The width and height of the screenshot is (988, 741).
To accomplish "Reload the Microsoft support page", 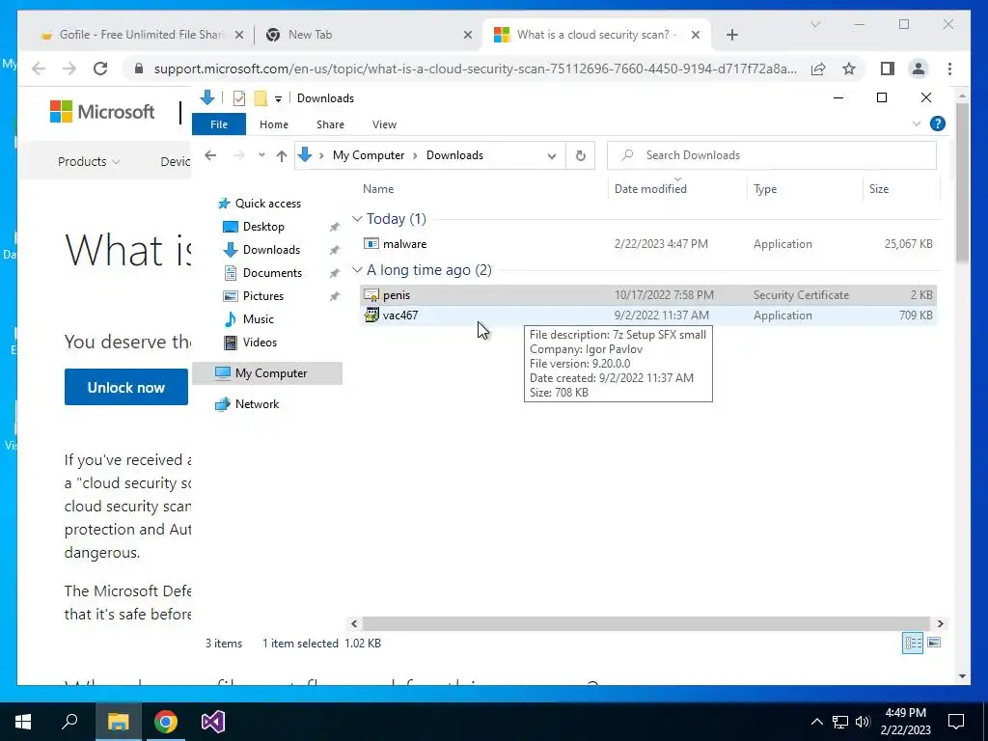I will [x=100, y=69].
